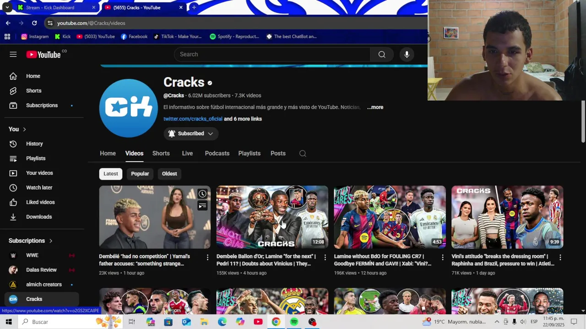586x329 pixels.
Task: Open the YouTube hamburger guide menu
Action: click(13, 54)
